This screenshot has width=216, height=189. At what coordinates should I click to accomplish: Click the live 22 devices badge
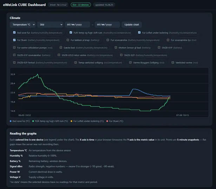point(81,5)
